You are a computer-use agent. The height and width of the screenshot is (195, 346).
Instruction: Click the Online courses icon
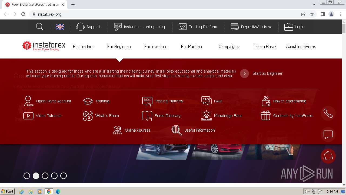point(117,130)
